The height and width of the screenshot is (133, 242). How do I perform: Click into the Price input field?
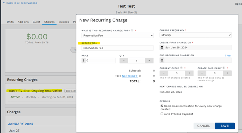tap(101, 60)
